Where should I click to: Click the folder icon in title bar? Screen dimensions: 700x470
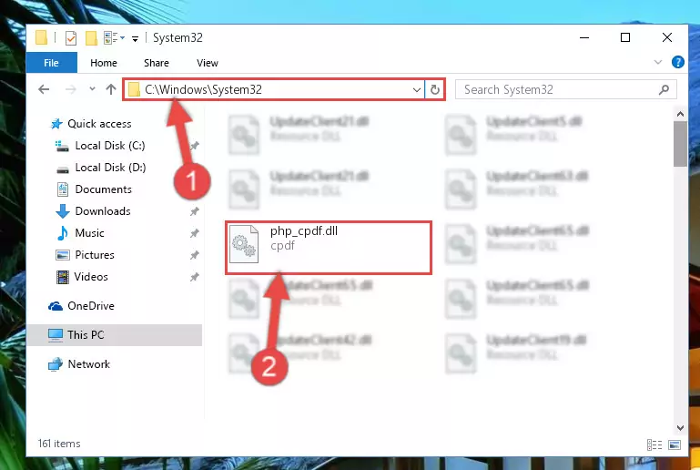pos(41,37)
